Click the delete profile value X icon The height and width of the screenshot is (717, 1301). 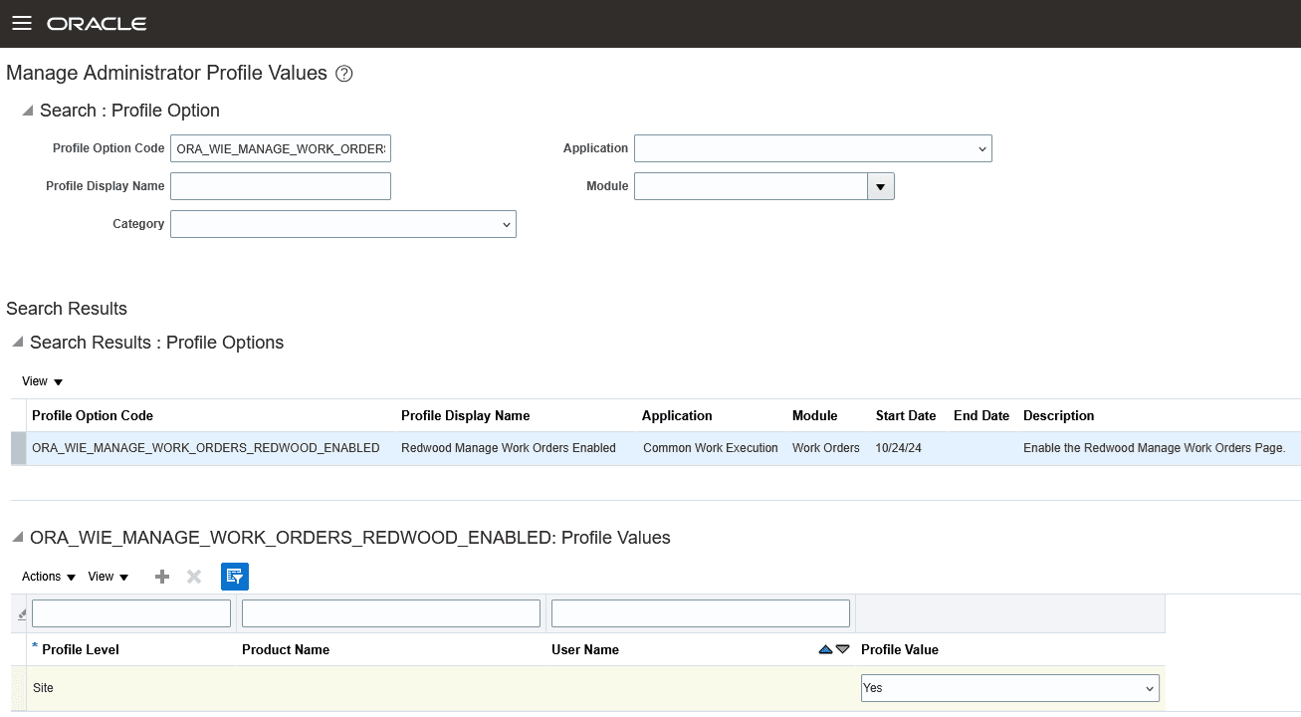pyautogui.click(x=194, y=577)
